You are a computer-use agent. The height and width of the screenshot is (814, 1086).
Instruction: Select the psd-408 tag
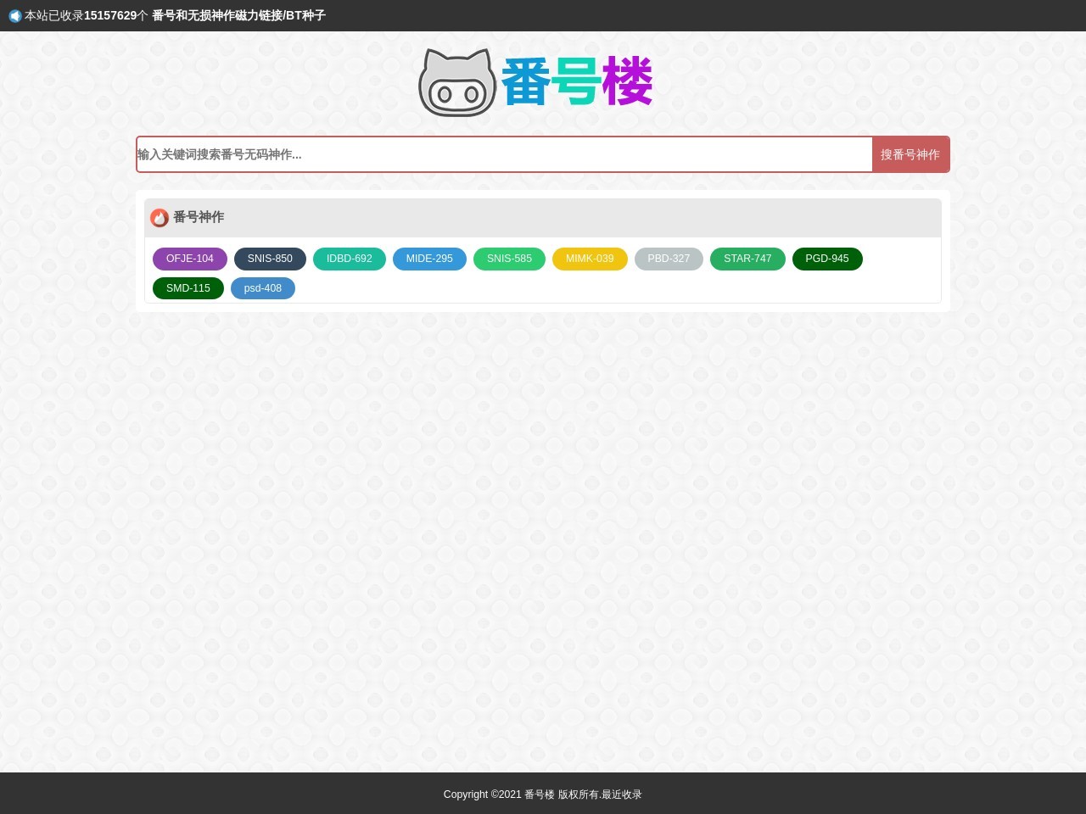263,288
